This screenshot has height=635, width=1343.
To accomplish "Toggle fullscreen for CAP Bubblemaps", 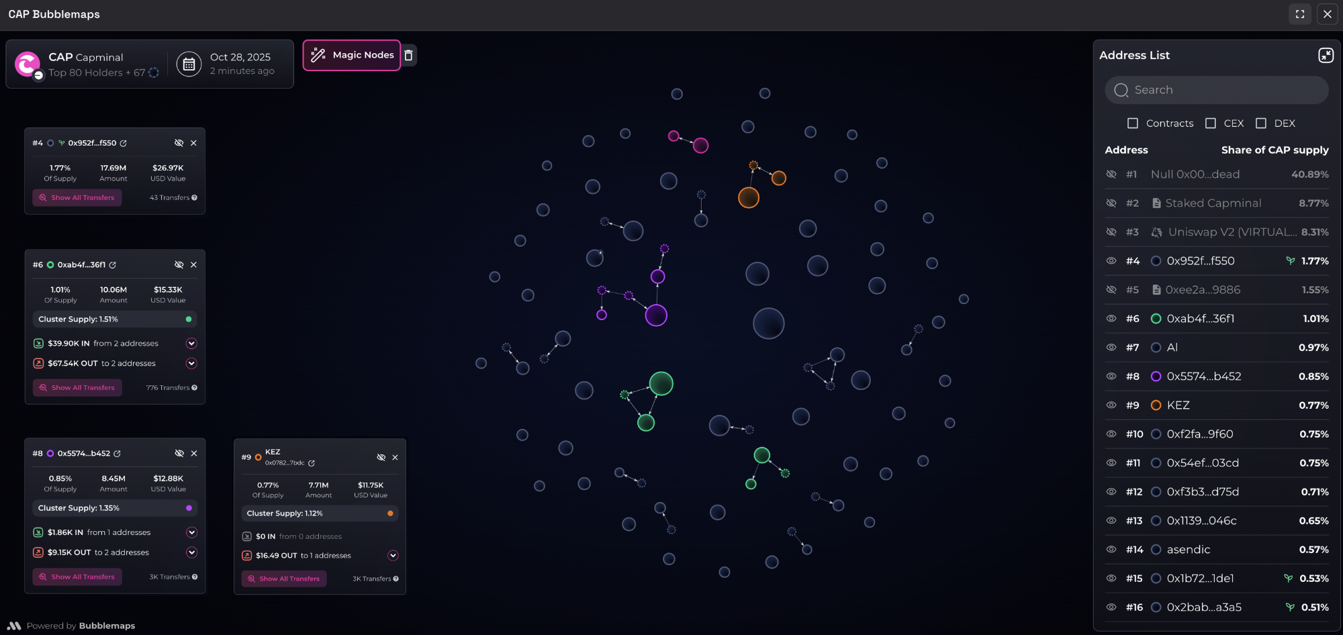I will pyautogui.click(x=1300, y=14).
